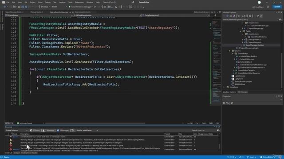The height and width of the screenshot is (159, 284).
Task: Click the Solution Explorer properties wrench icon
Action: pos(258,16)
